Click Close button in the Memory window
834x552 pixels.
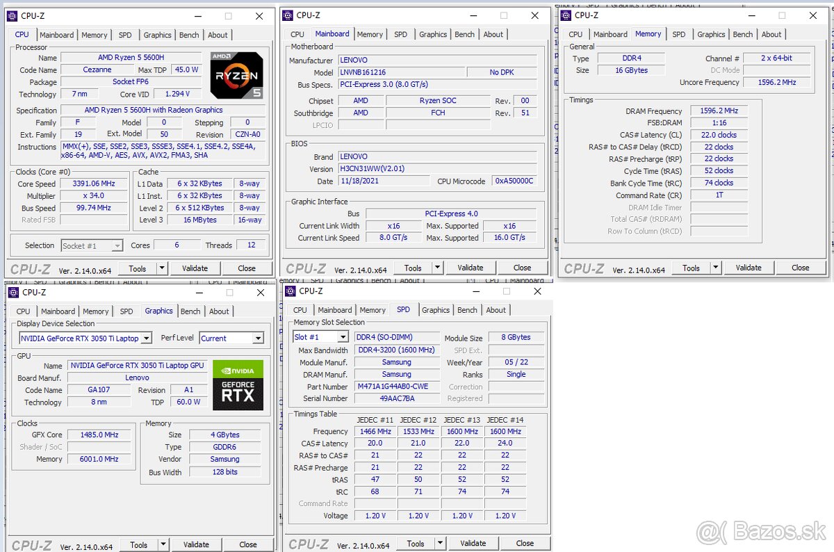coord(801,267)
